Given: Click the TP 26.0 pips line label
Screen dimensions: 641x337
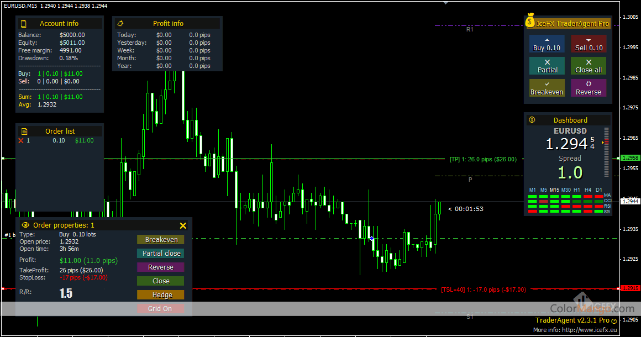Looking at the screenshot, I should point(483,159).
